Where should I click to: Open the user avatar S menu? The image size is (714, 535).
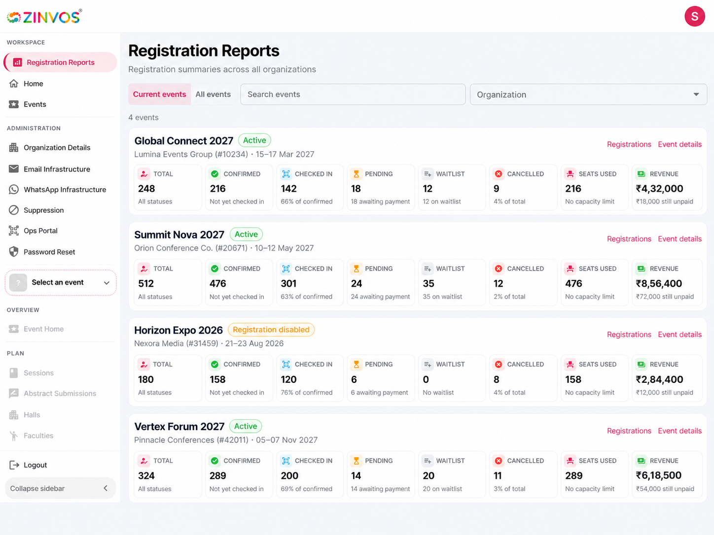[x=694, y=16]
